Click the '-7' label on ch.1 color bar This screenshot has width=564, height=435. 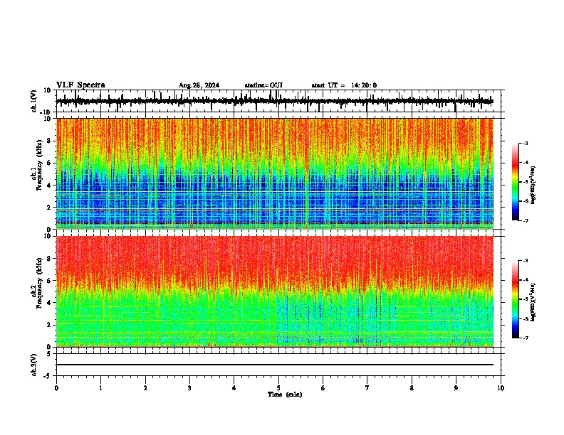526,220
